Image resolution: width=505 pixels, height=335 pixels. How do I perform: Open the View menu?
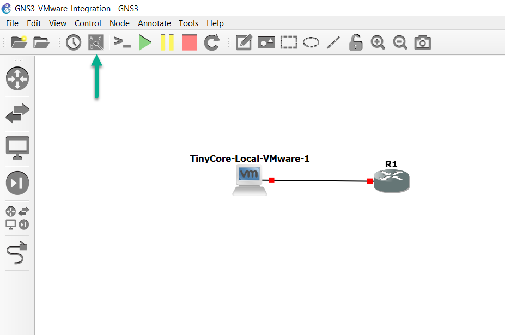coord(58,23)
